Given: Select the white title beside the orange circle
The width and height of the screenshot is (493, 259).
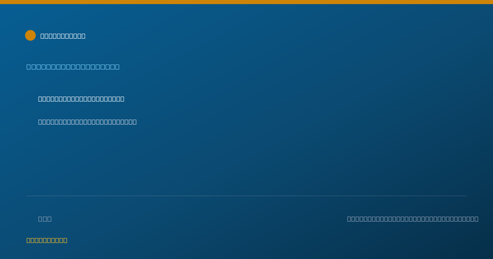Looking at the screenshot, I should pyautogui.click(x=63, y=36).
